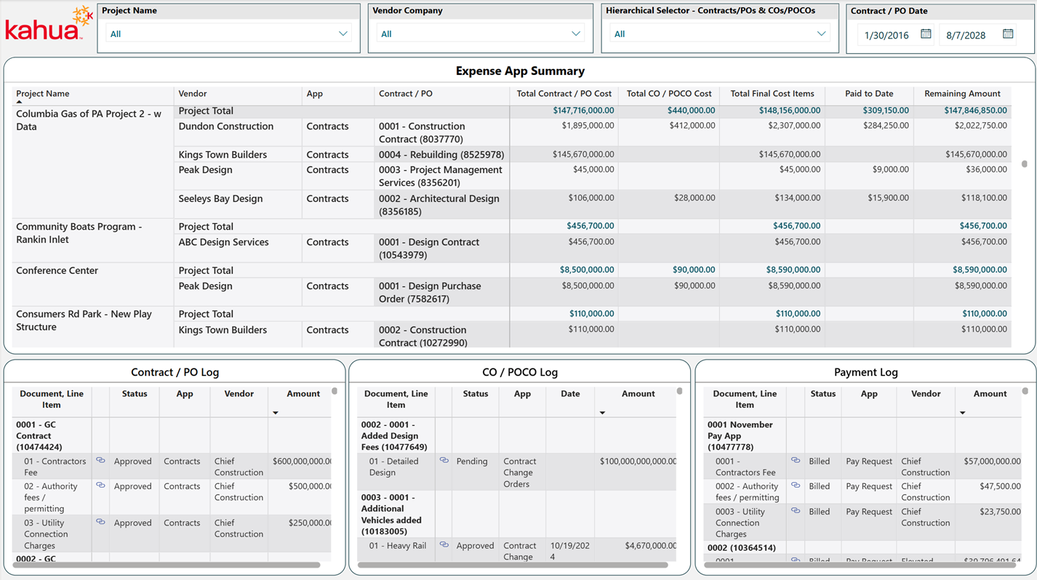
Task: Click the $8,500,000.00 Conference Center project total
Action: pos(587,270)
